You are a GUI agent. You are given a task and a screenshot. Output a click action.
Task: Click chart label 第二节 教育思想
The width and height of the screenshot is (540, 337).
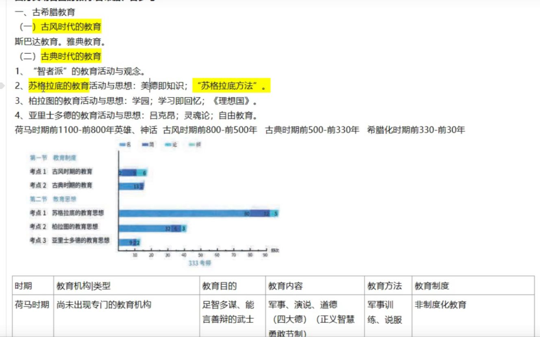(x=53, y=199)
